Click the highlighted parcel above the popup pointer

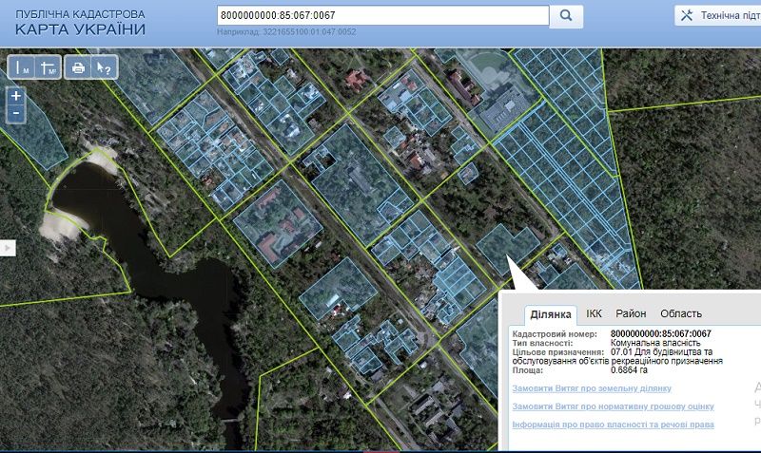click(x=507, y=247)
